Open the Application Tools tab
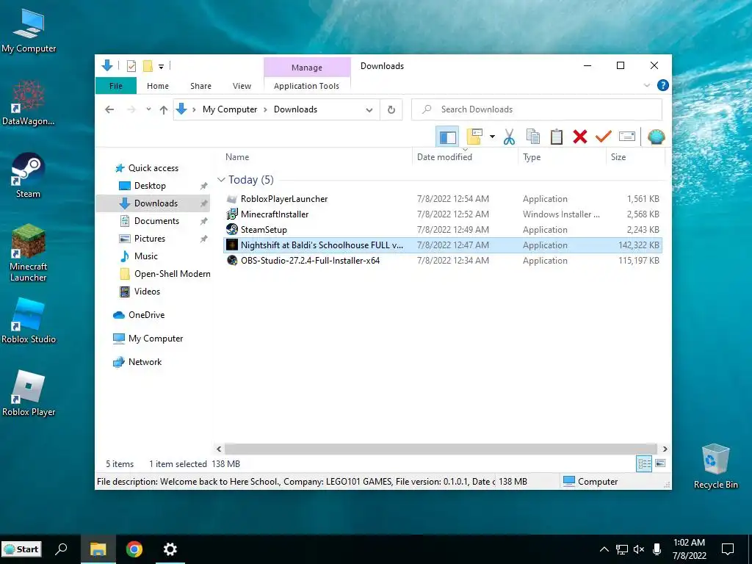The width and height of the screenshot is (752, 564). 306,86
